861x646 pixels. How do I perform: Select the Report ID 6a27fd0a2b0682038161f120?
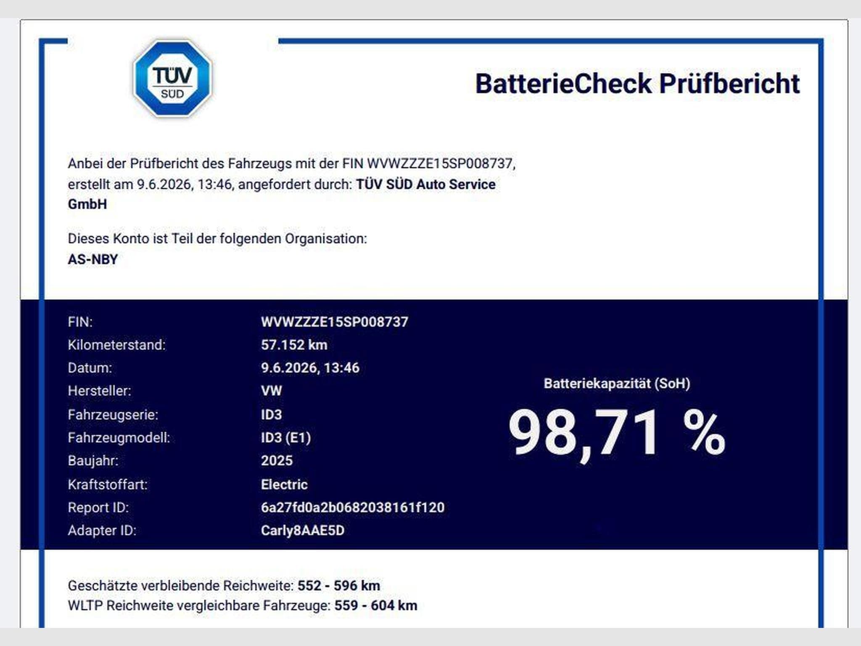click(x=353, y=507)
